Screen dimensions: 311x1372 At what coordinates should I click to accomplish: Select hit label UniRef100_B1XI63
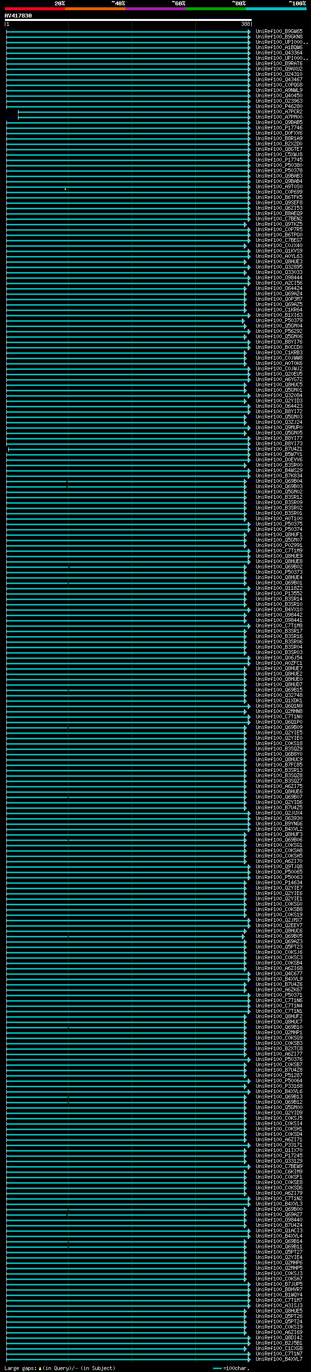tap(279, 315)
